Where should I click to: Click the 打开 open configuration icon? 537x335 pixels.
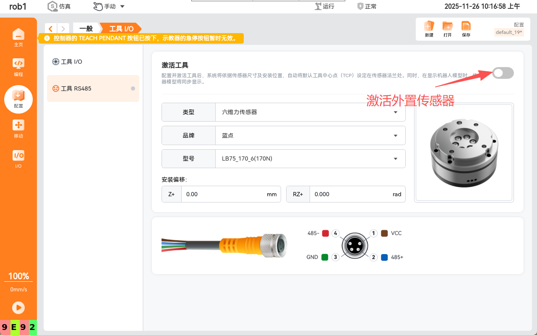pyautogui.click(x=448, y=29)
